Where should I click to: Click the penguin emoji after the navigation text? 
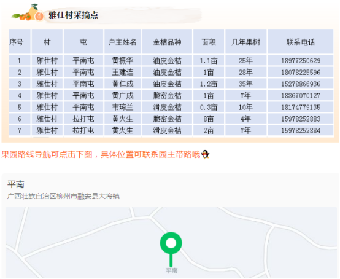click(x=205, y=154)
